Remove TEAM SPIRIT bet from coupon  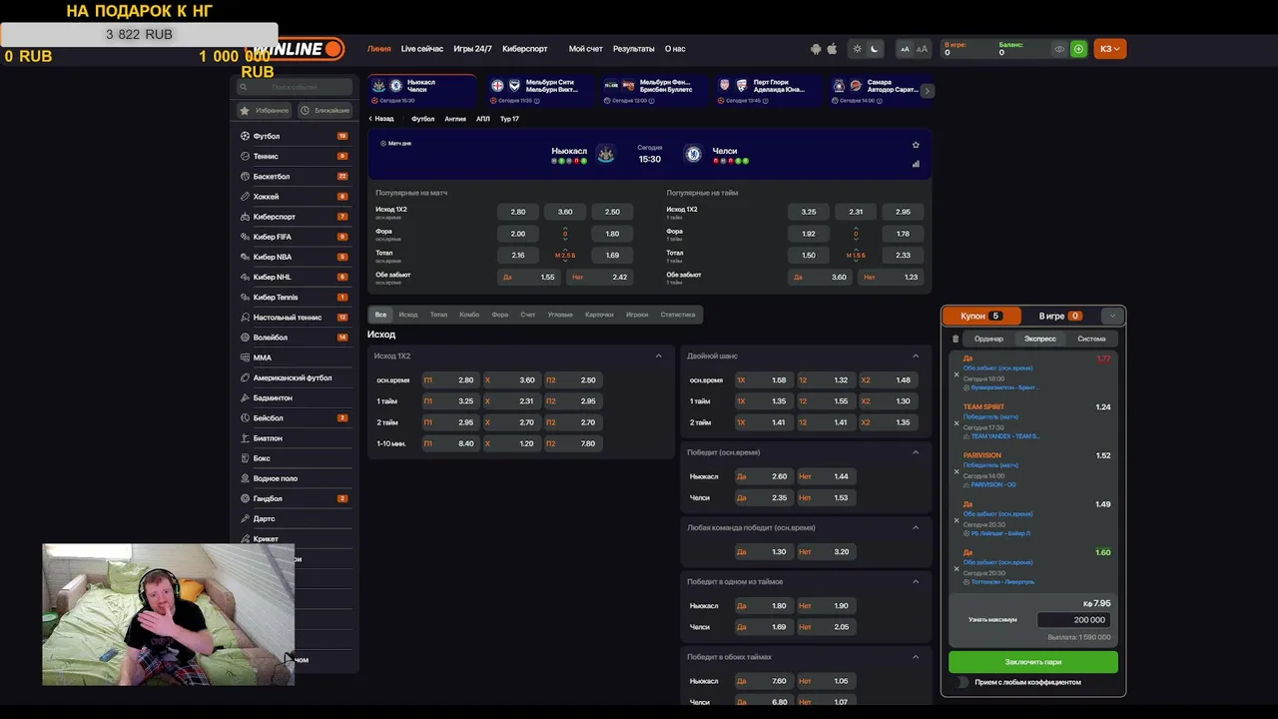pos(957,423)
